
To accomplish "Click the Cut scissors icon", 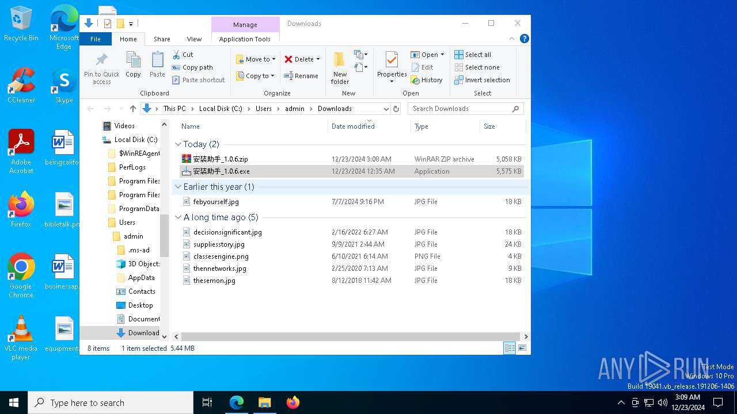I will [176, 55].
